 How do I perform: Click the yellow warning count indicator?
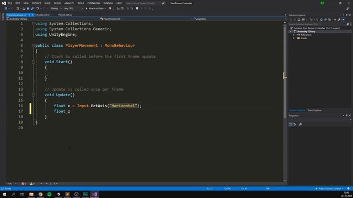32,184
